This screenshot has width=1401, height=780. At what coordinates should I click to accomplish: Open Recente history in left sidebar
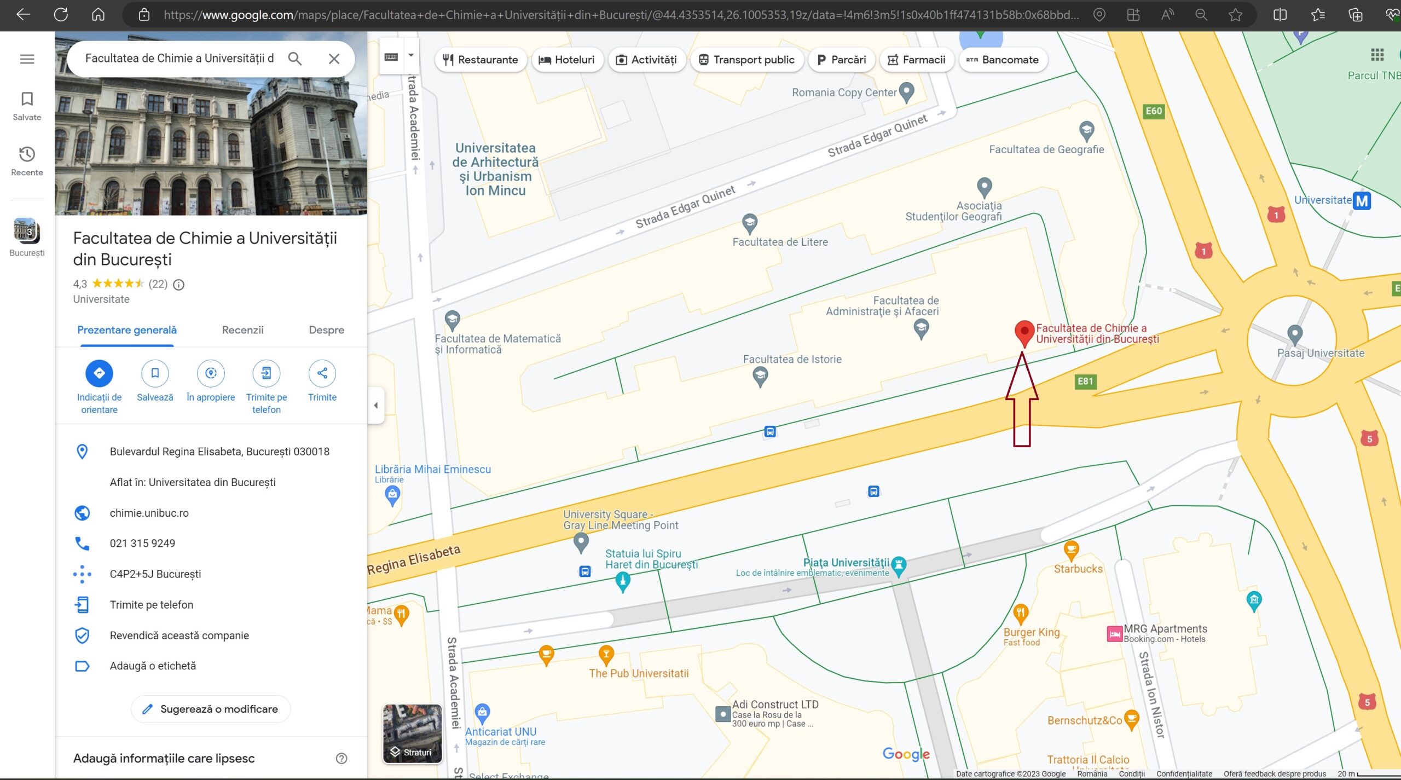click(27, 160)
